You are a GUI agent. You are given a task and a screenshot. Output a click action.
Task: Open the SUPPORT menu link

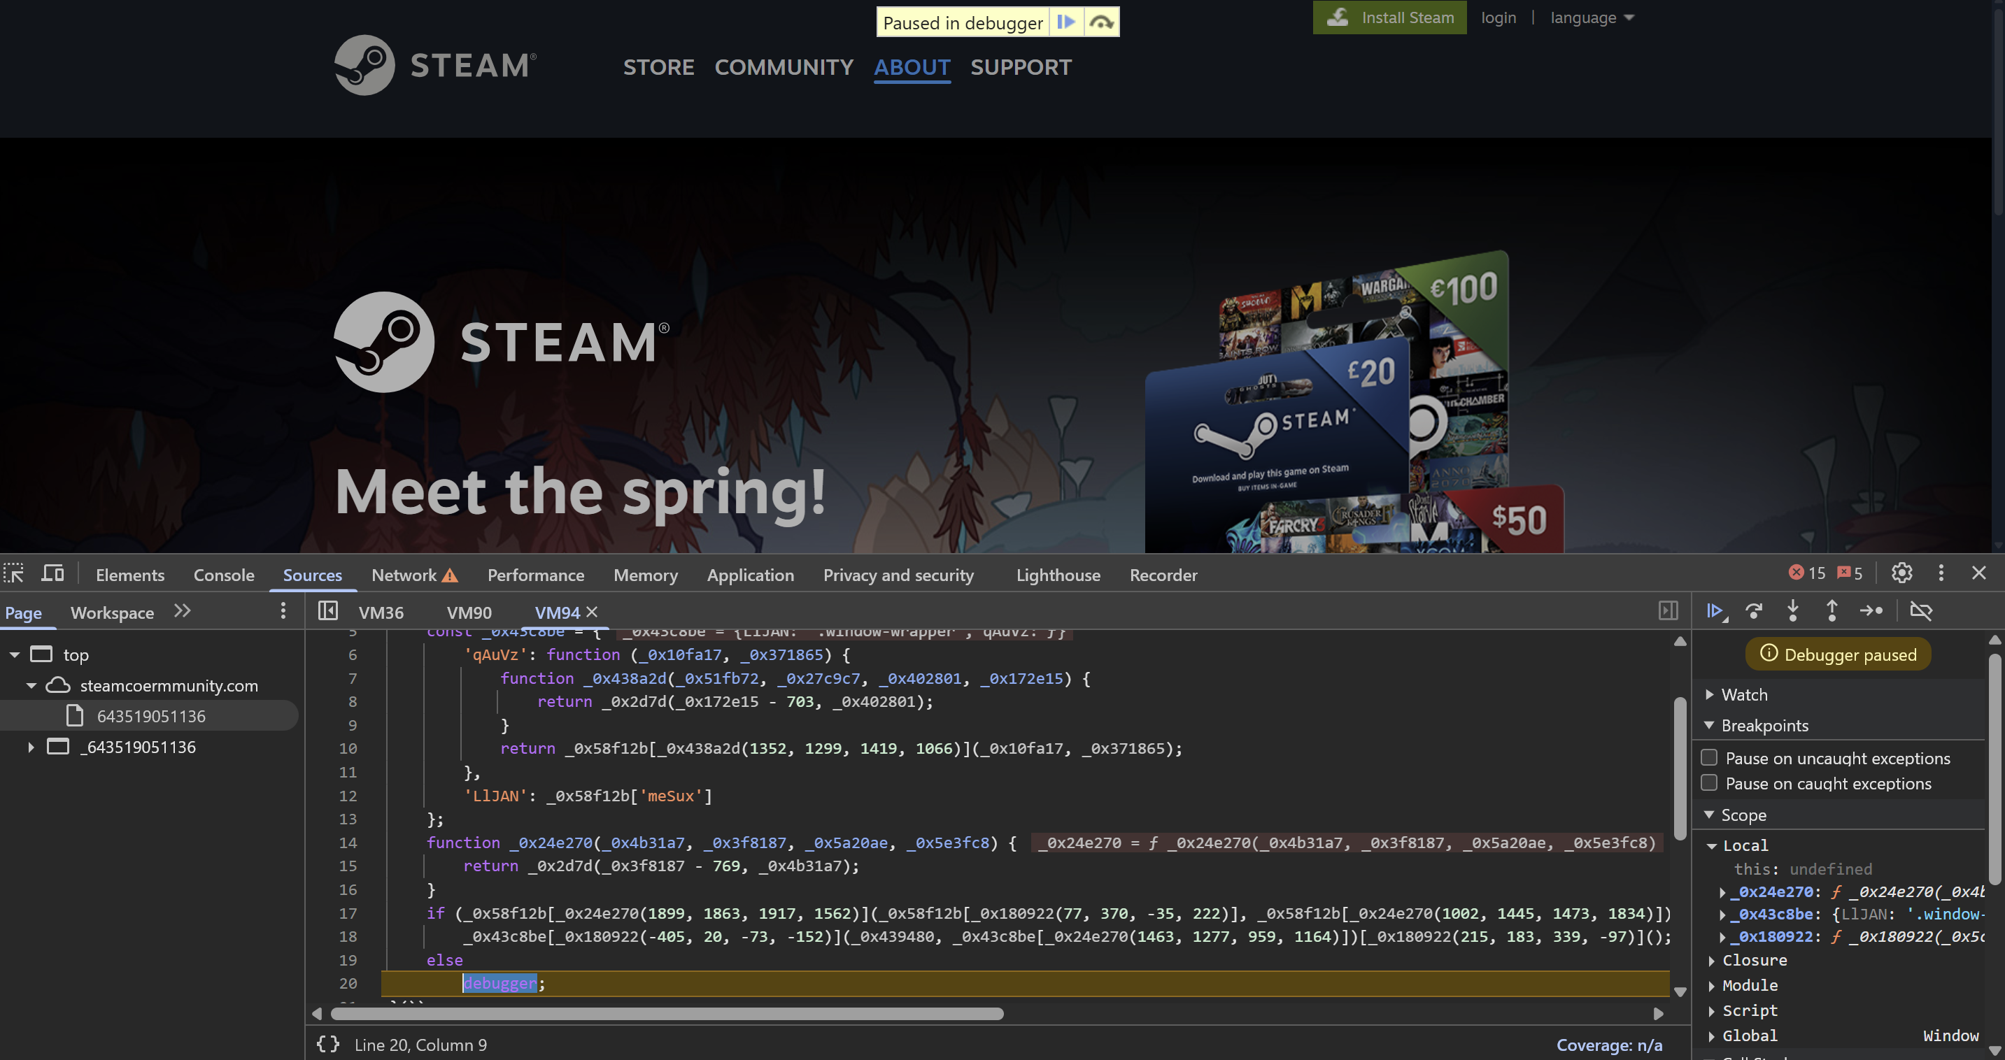coord(1021,67)
